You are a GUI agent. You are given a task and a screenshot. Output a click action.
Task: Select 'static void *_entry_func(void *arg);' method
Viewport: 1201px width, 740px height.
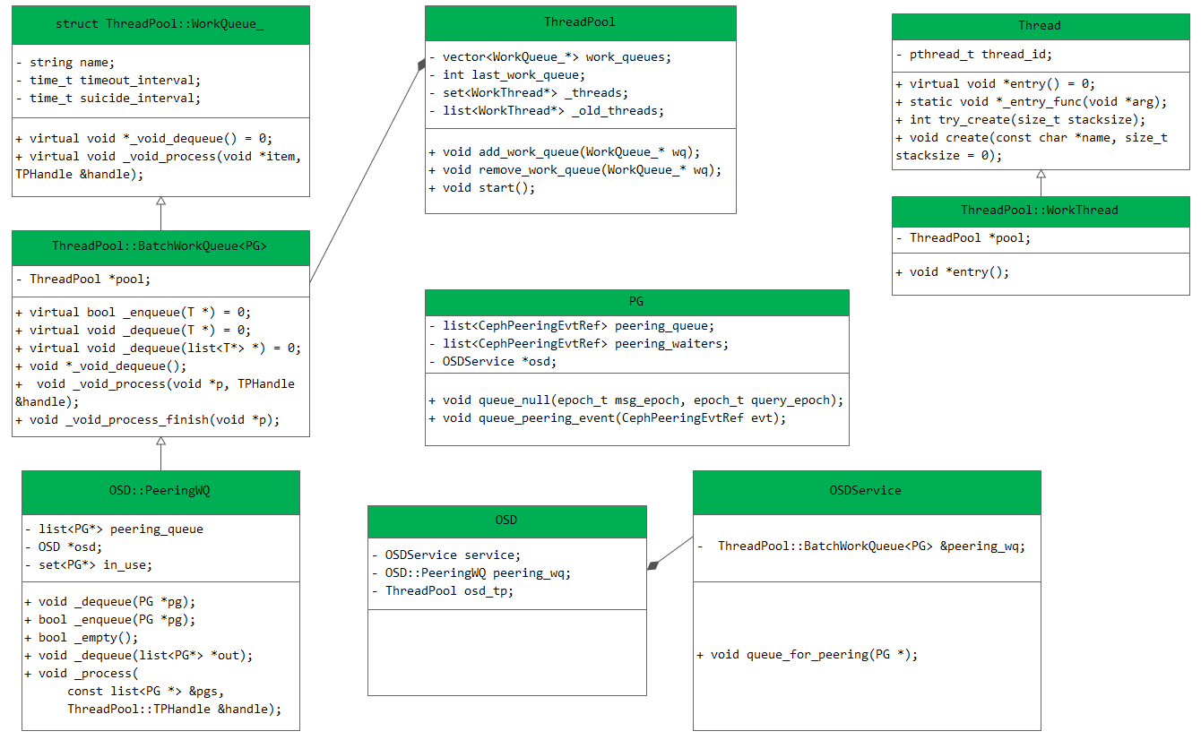pyautogui.click(x=1032, y=101)
